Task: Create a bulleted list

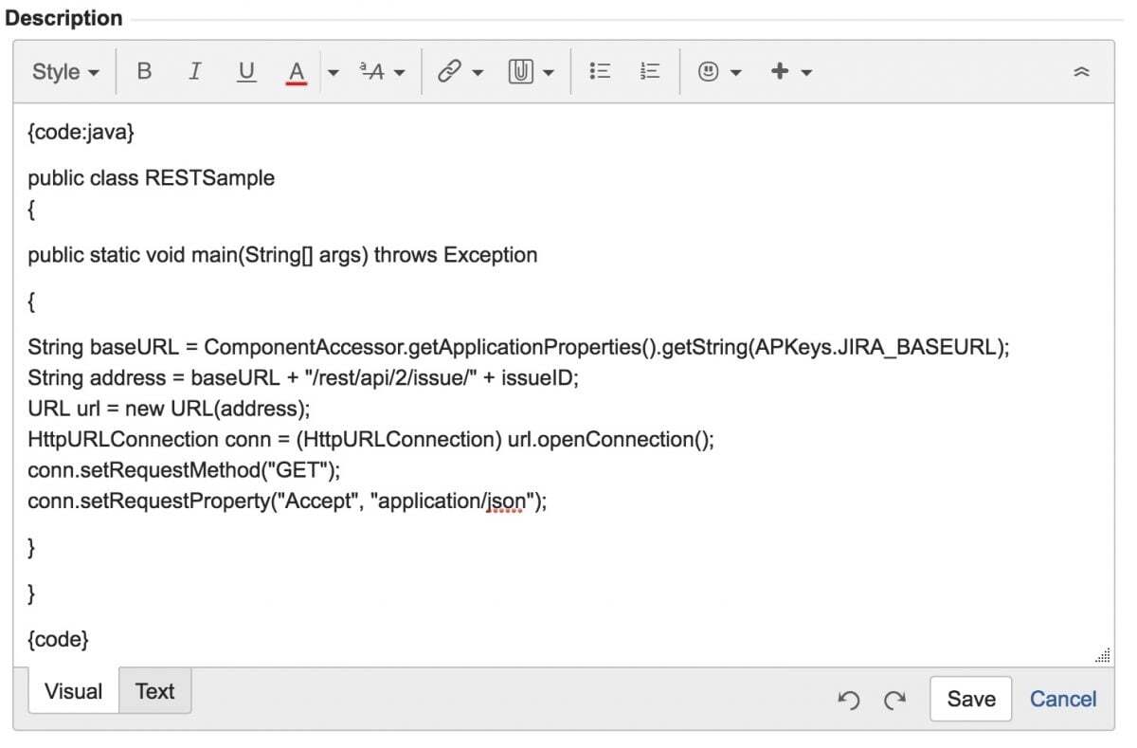Action: pyautogui.click(x=600, y=71)
